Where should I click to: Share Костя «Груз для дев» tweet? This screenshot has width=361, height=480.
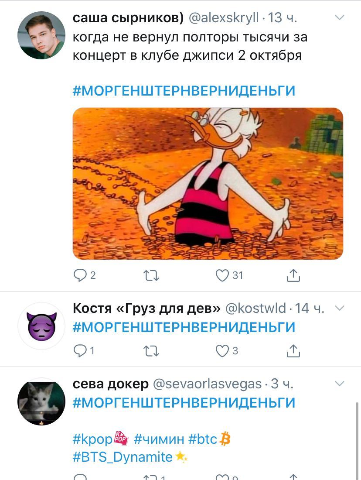(293, 350)
